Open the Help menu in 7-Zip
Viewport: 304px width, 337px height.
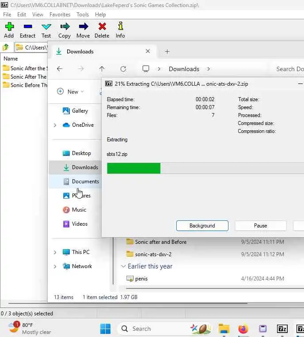click(x=100, y=15)
